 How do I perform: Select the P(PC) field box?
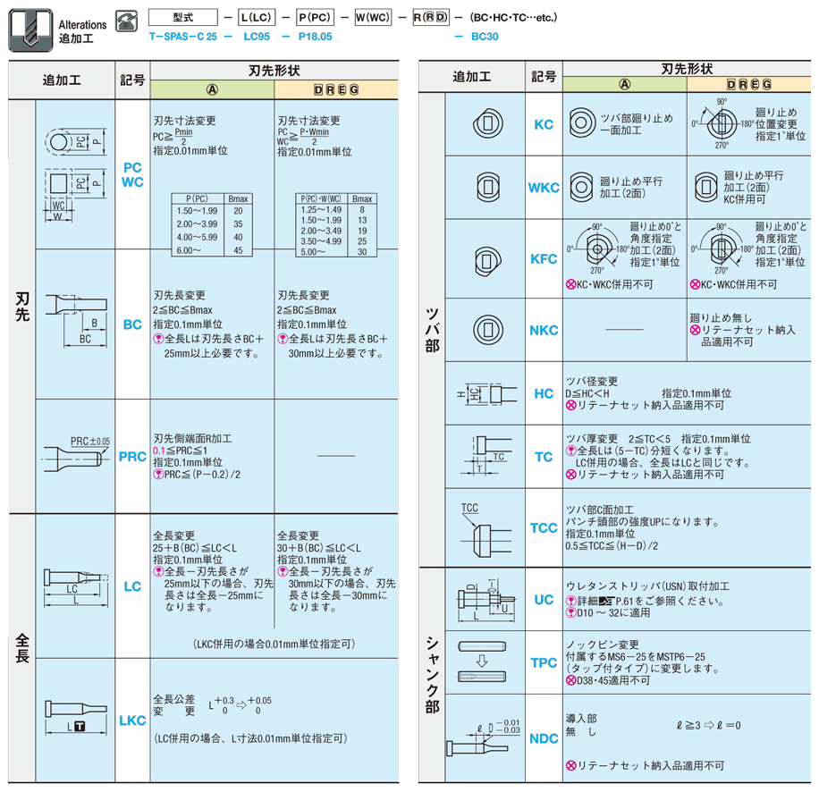click(317, 17)
